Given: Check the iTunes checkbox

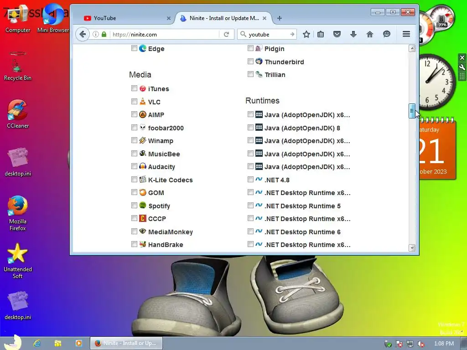Looking at the screenshot, I should tap(134, 88).
